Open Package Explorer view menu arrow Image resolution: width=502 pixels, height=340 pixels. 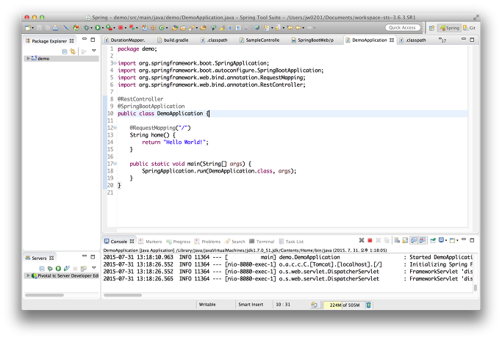coord(94,51)
